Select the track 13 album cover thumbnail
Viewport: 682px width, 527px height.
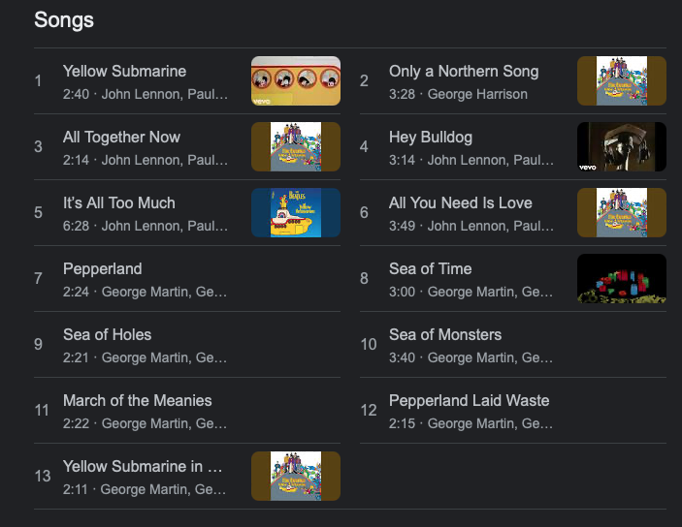point(296,476)
